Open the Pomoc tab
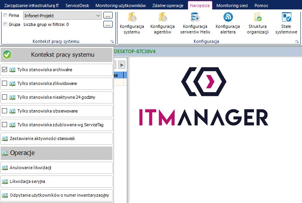This screenshot has height=203, width=302. coord(262,6)
